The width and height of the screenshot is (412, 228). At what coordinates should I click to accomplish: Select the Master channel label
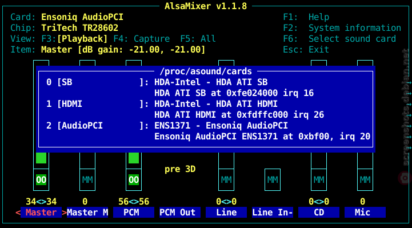coord(41,212)
